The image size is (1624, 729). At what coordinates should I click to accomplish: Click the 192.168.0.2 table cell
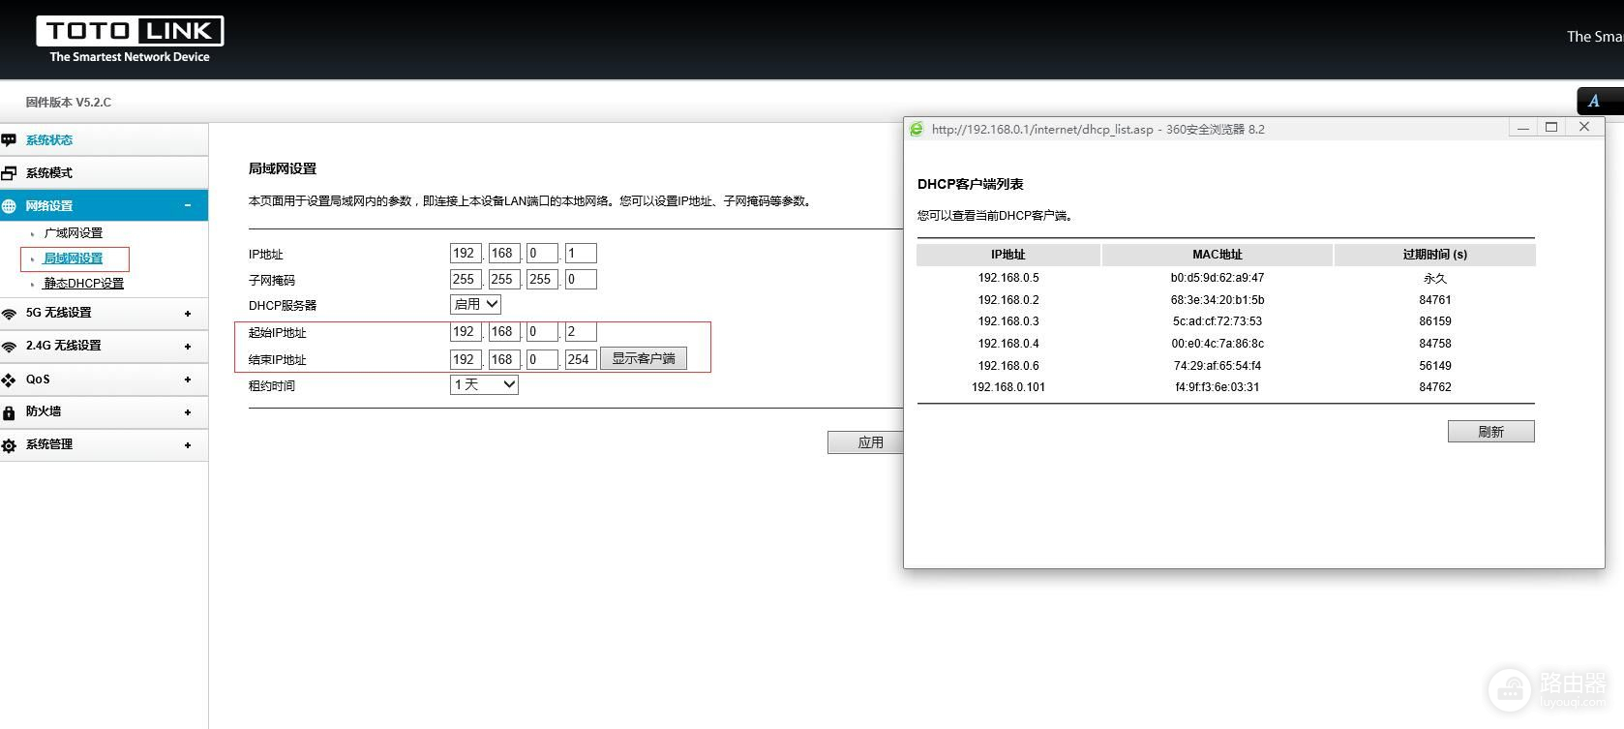(x=1008, y=300)
